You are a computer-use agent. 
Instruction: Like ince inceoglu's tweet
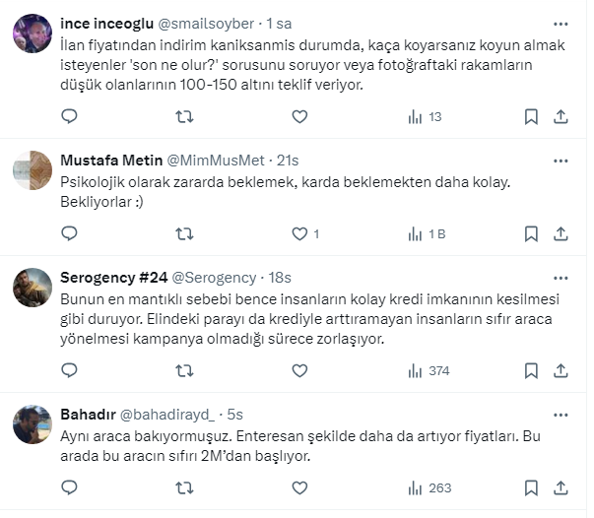tap(300, 117)
